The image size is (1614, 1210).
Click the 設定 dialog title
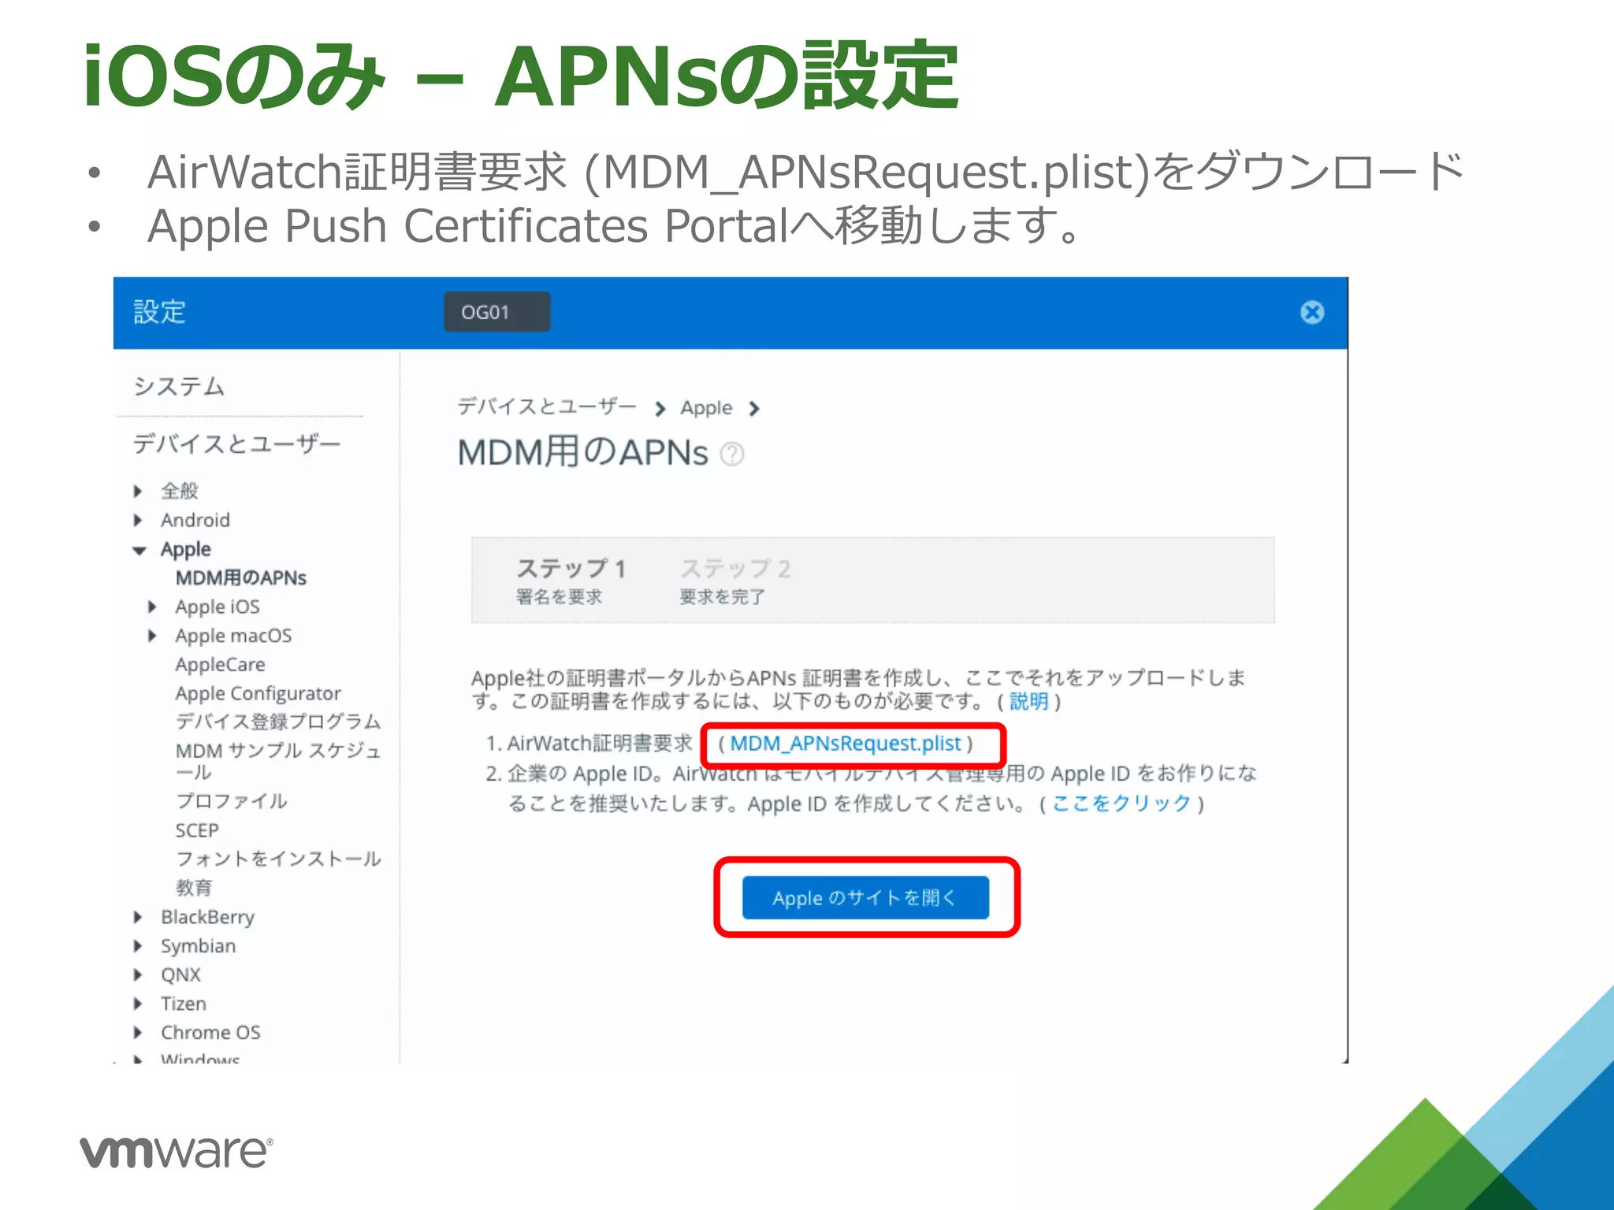tap(159, 312)
